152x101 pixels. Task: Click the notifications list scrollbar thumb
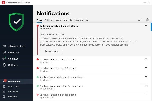pyautogui.click(x=151, y=27)
